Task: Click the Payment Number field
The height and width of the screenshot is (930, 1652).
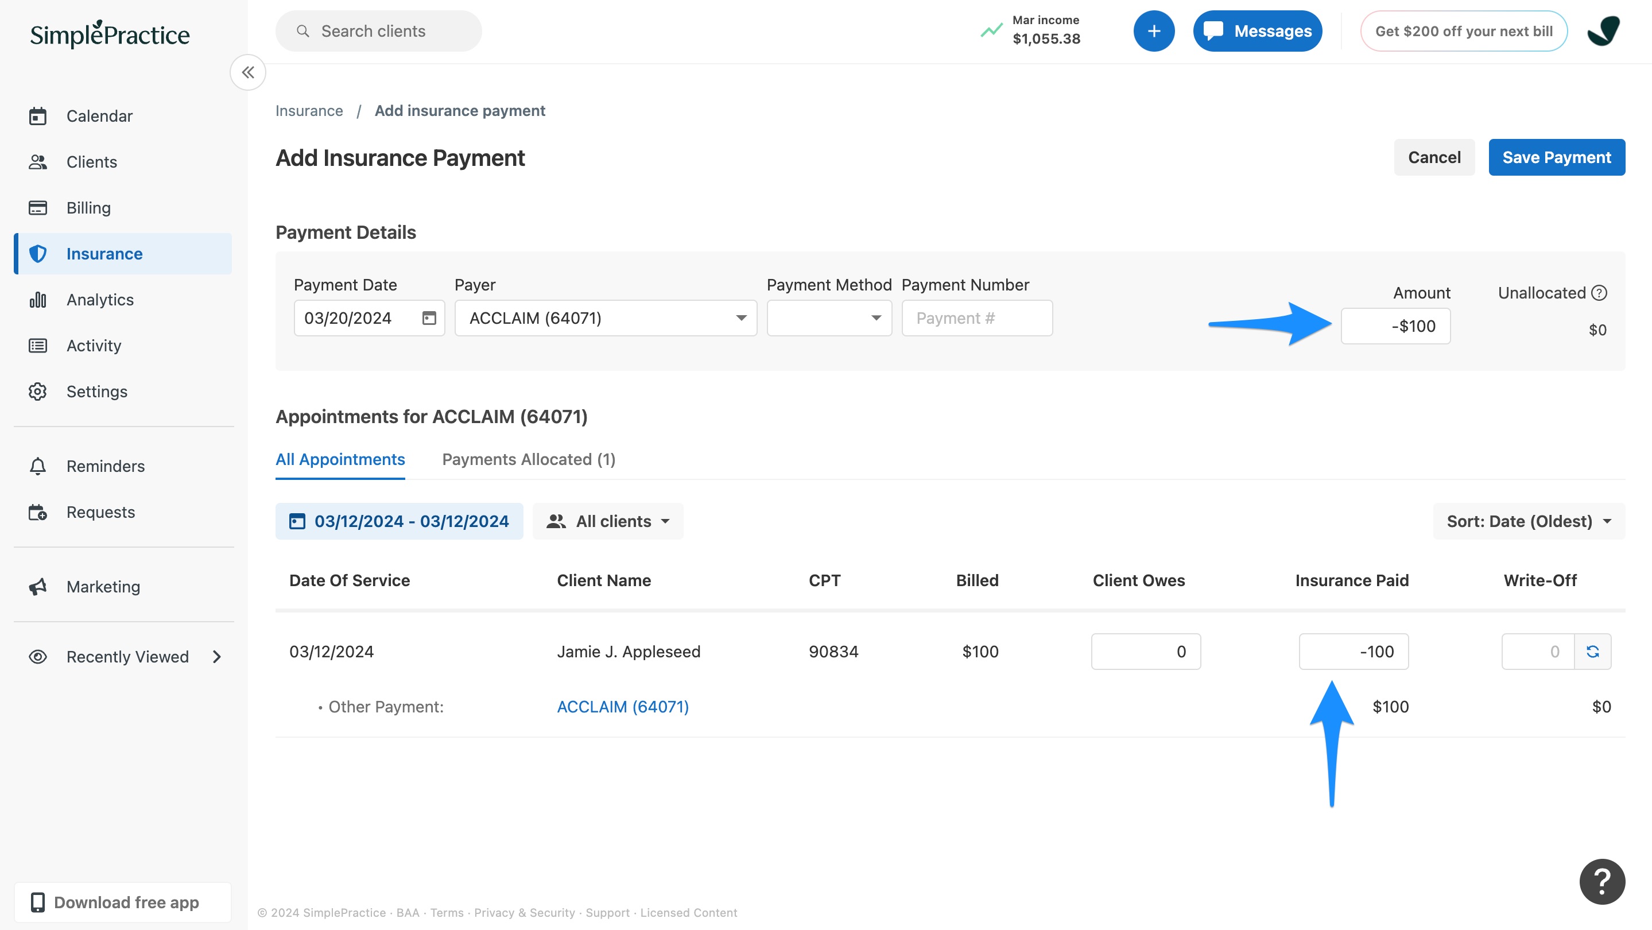Action: click(x=977, y=318)
